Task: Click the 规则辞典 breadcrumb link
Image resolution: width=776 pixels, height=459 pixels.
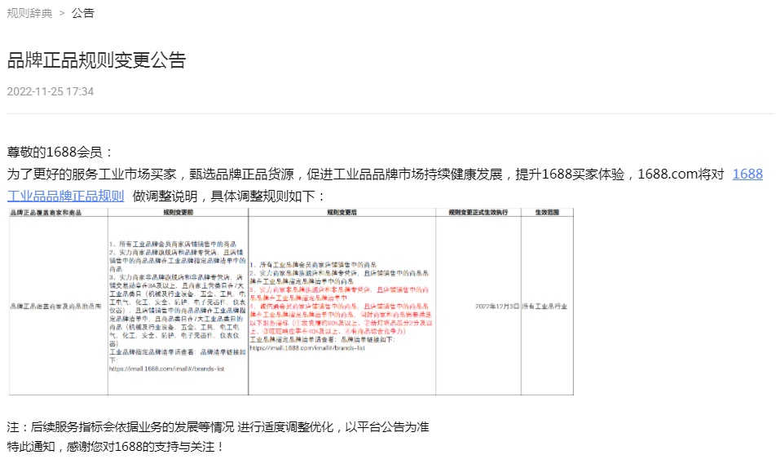Action: point(30,13)
